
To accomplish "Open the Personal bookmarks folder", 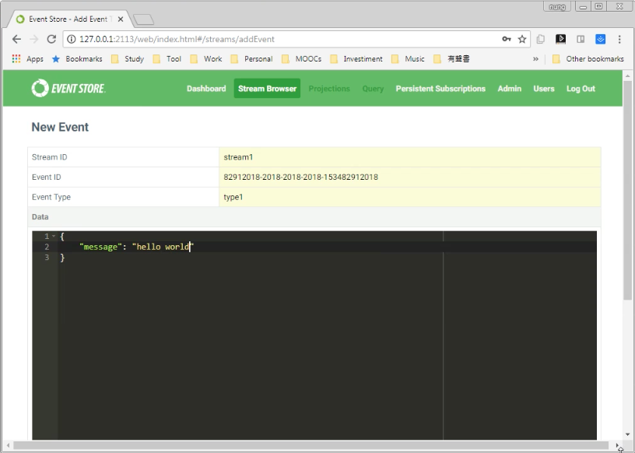I will click(251, 58).
